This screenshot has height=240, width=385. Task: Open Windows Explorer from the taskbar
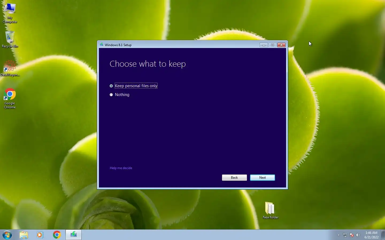click(x=24, y=235)
